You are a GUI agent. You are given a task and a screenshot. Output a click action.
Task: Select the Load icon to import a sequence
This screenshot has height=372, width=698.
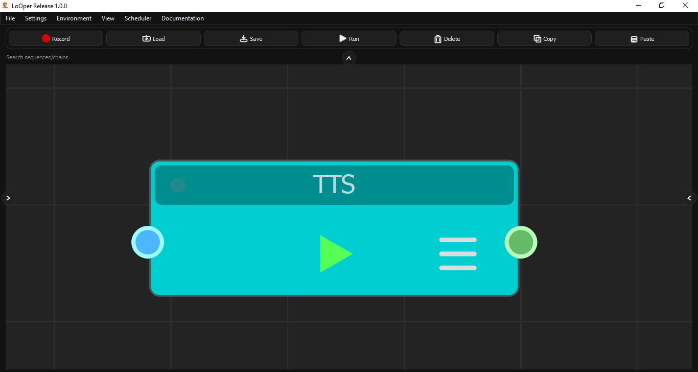[x=146, y=38]
